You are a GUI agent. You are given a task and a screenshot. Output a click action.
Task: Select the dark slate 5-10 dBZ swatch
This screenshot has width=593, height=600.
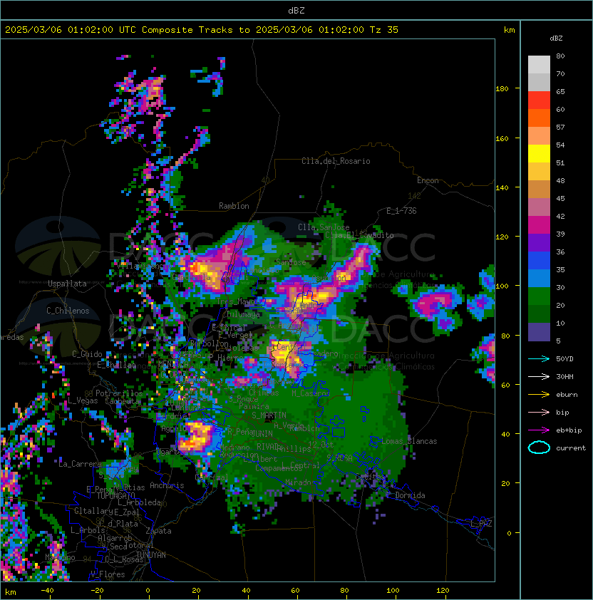pos(539,332)
